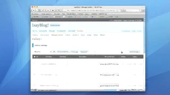Expand the Gallery settings section
This screenshot has width=170, height=95.
(x=41, y=45)
